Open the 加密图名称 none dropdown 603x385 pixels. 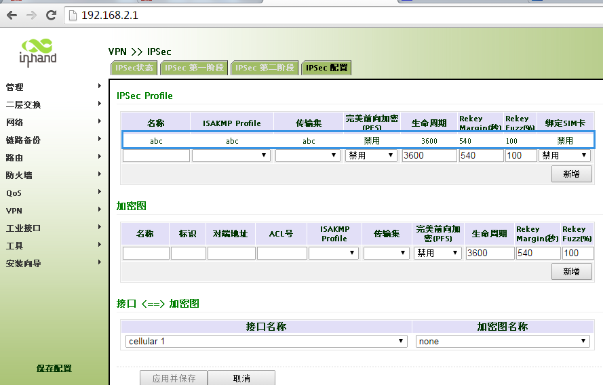pos(503,342)
